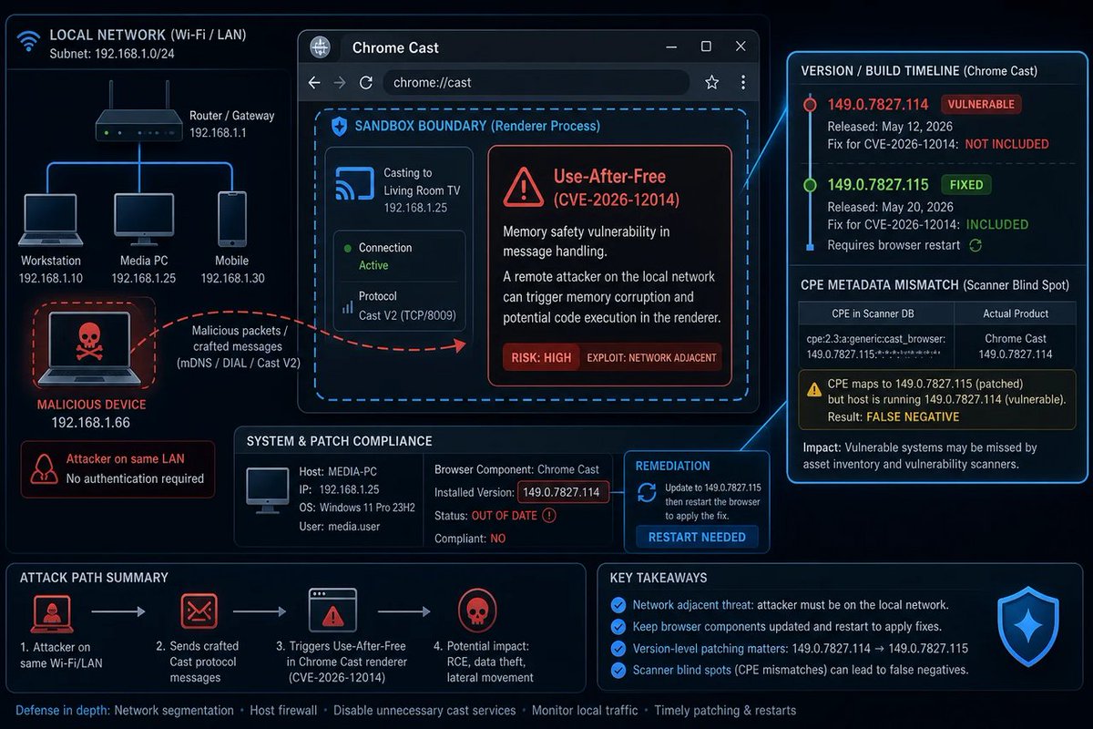Image resolution: width=1093 pixels, height=729 pixels.
Task: Click the VULNERABLE badge in version timeline
Action: click(x=981, y=104)
